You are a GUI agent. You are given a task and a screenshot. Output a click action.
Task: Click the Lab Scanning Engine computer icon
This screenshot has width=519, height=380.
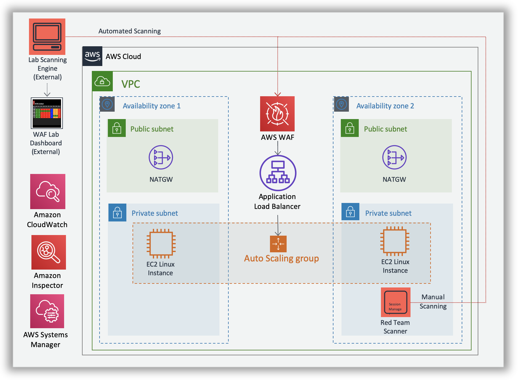[x=47, y=37]
